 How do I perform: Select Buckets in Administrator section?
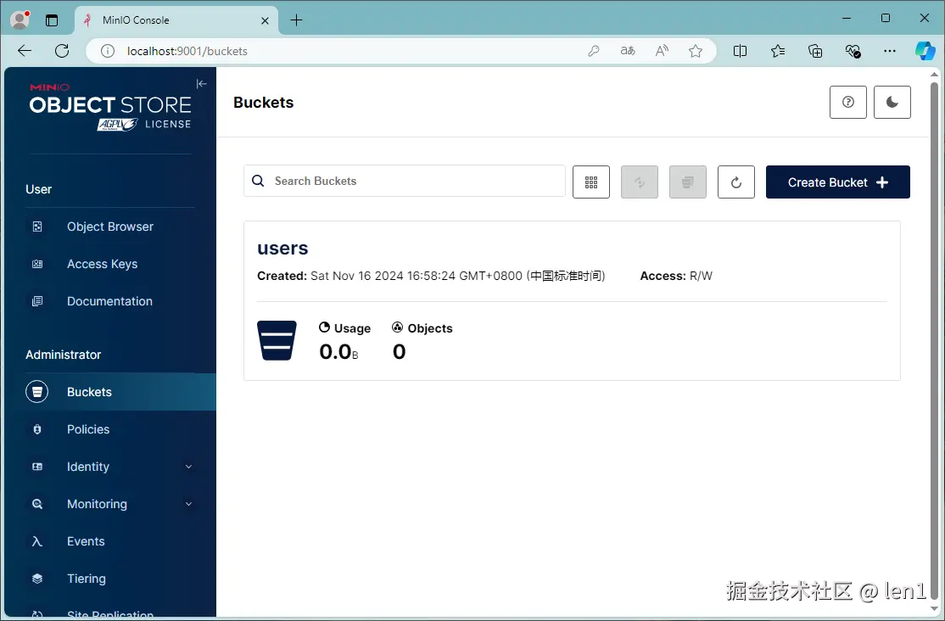[109, 392]
